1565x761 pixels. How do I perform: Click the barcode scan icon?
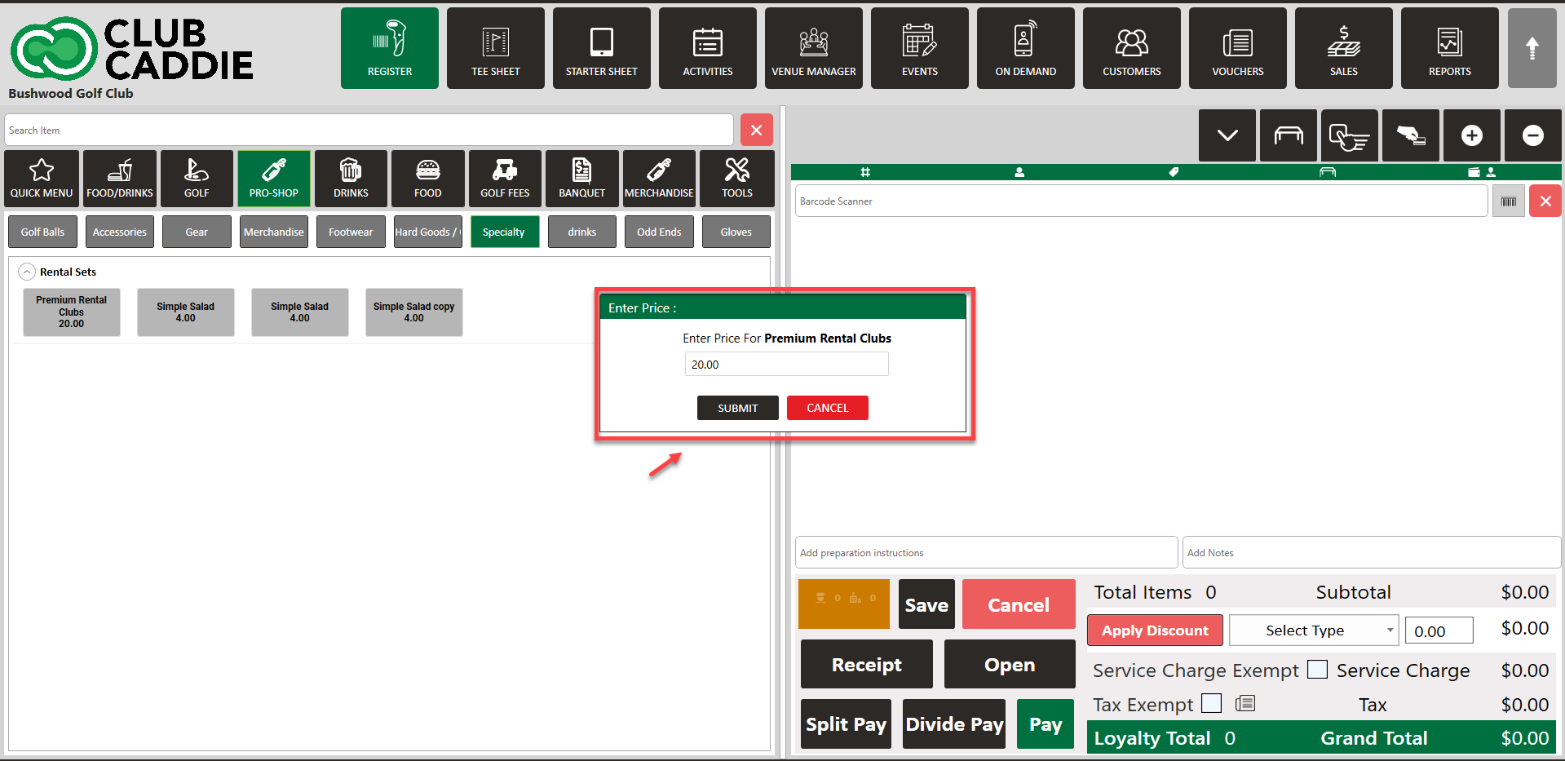coord(1508,201)
